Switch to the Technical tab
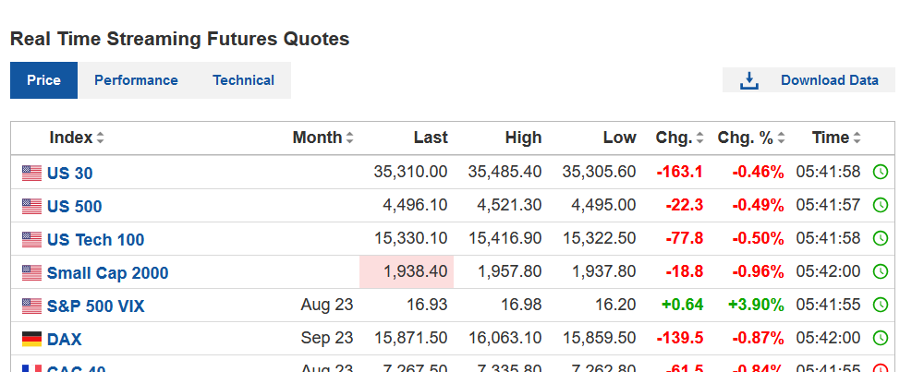 pyautogui.click(x=243, y=80)
